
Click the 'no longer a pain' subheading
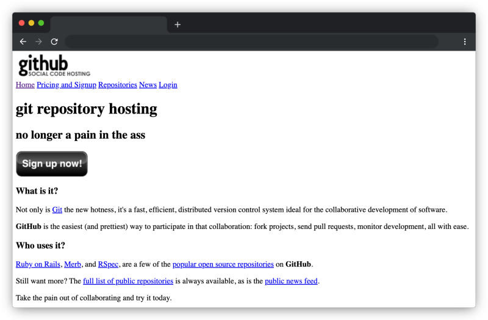point(81,135)
